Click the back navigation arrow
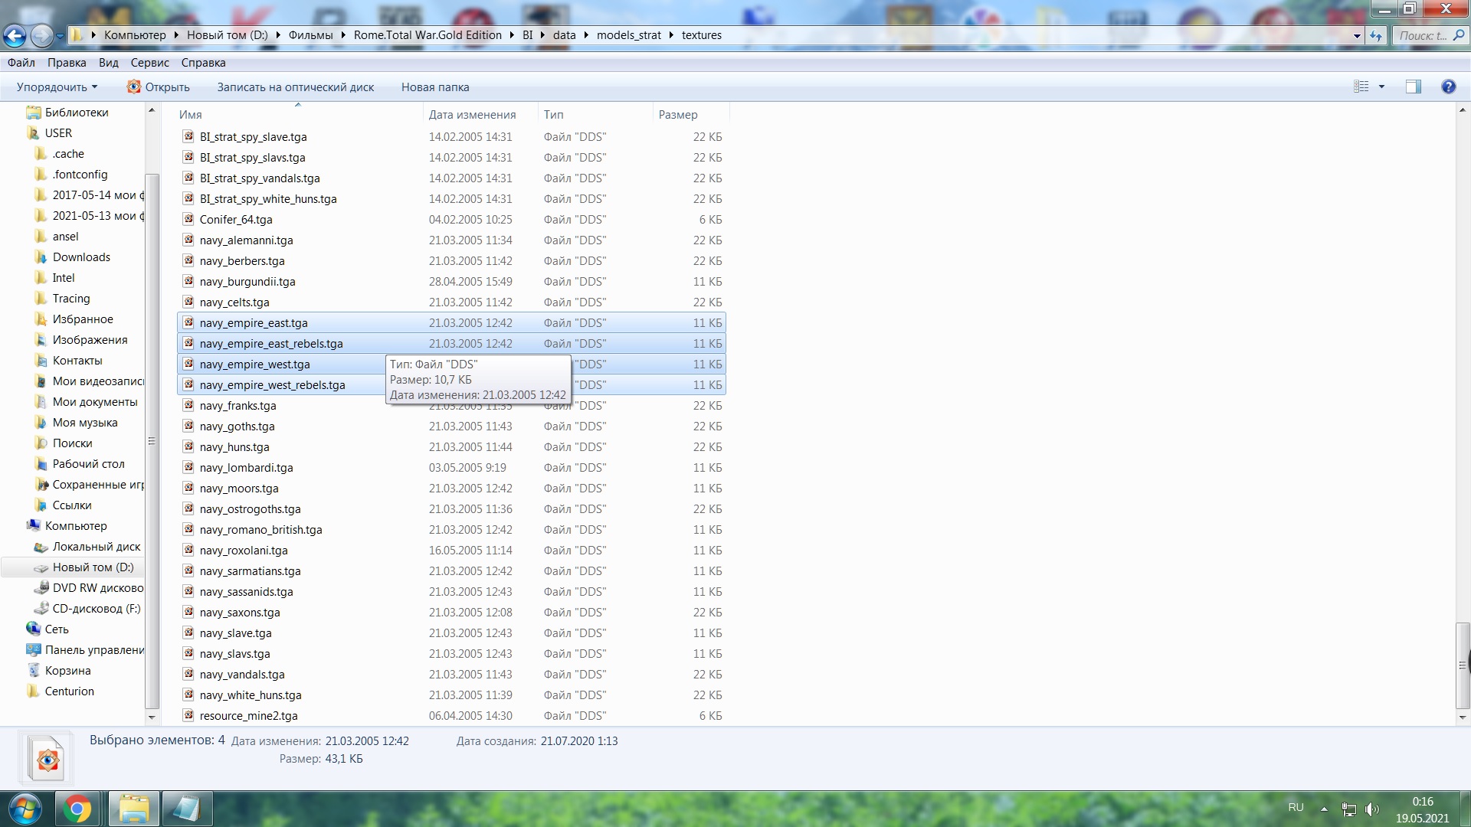This screenshot has width=1471, height=827. (x=15, y=35)
